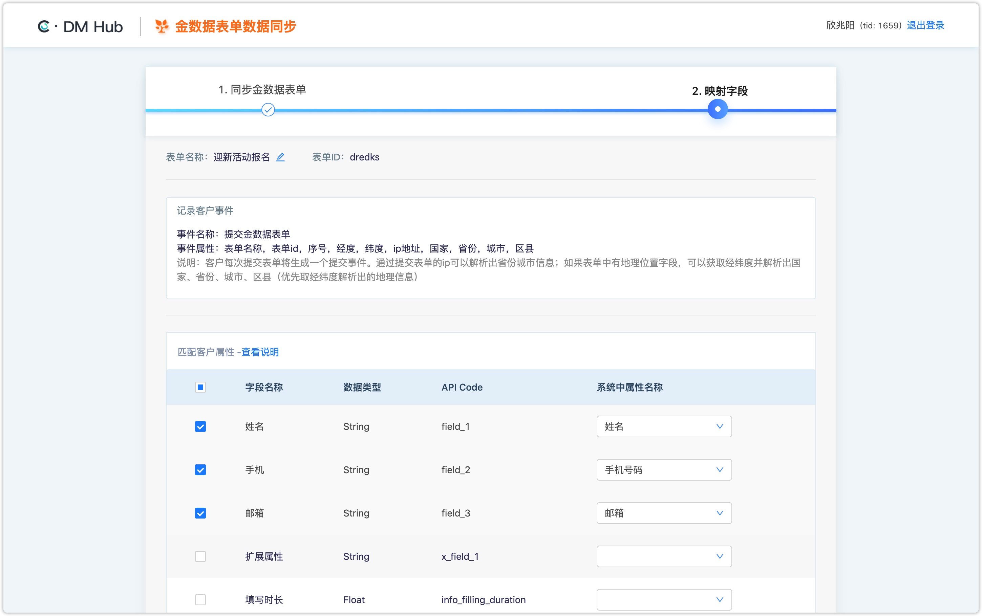Click the form ID dredks
This screenshot has height=616, width=982.
(x=364, y=157)
